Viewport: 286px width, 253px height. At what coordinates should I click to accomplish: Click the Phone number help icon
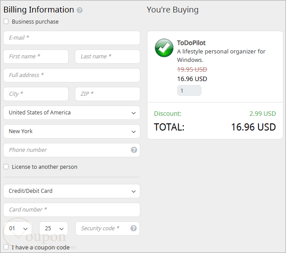[134, 150]
